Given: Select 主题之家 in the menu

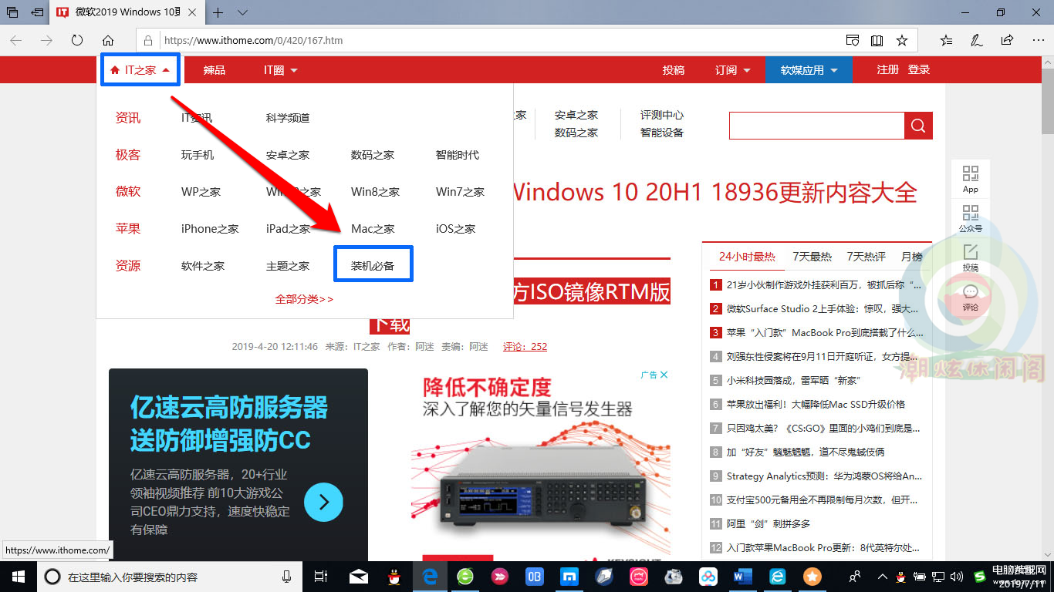Looking at the screenshot, I should pos(288,266).
